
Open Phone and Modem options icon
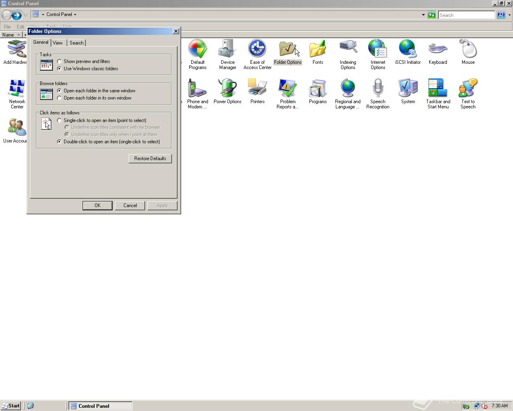[198, 94]
